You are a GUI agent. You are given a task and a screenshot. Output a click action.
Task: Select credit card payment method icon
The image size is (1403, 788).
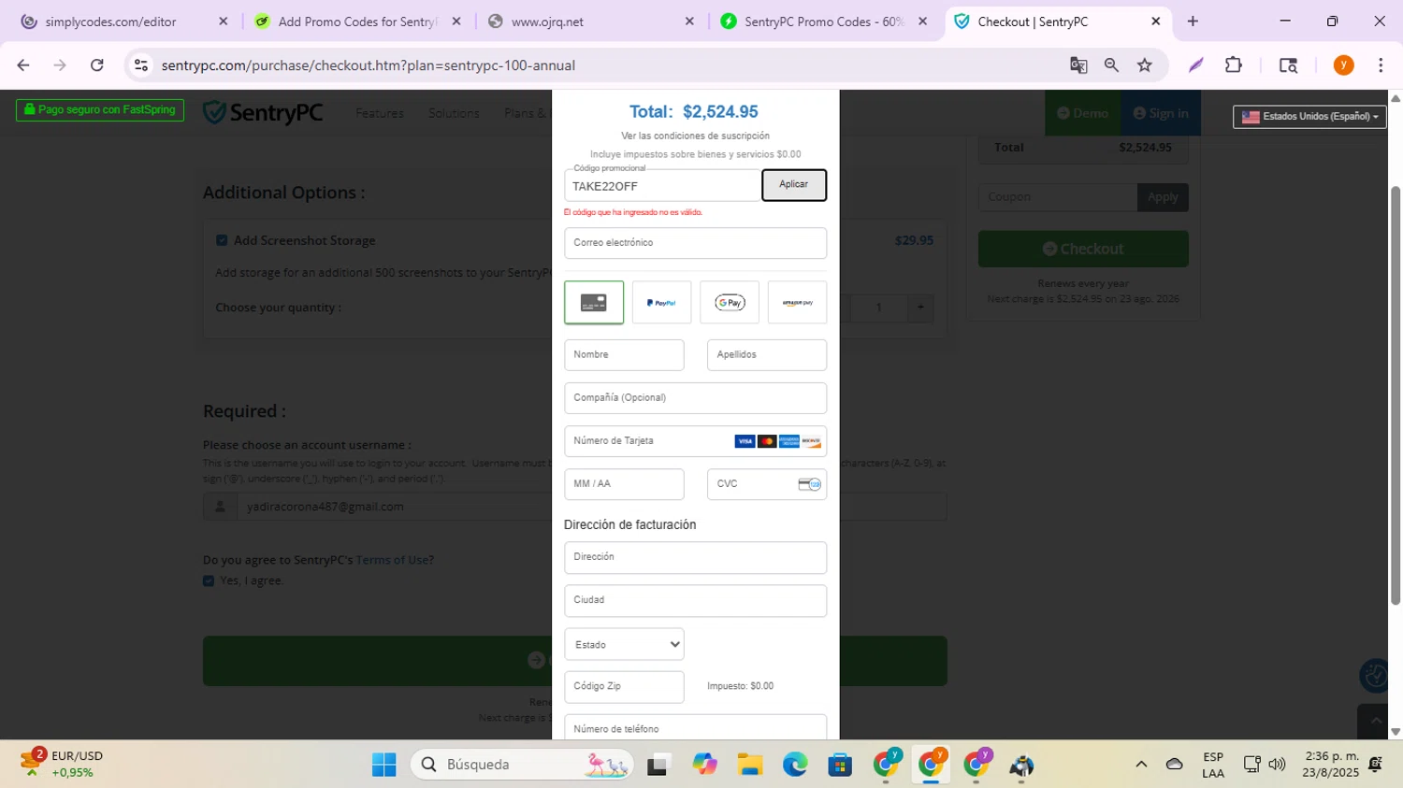coord(594,303)
